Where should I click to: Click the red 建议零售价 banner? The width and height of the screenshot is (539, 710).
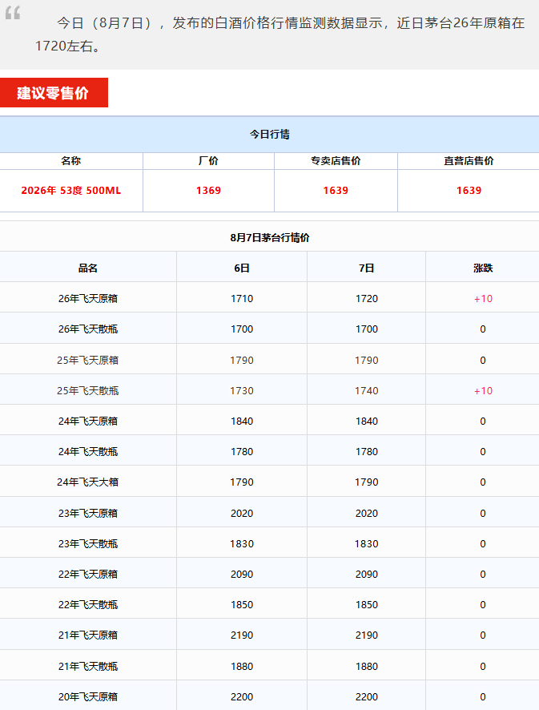click(x=54, y=93)
